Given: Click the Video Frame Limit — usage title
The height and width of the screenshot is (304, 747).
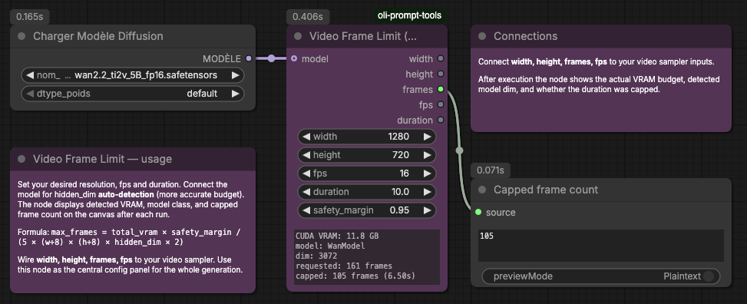Looking at the screenshot, I should pos(102,159).
